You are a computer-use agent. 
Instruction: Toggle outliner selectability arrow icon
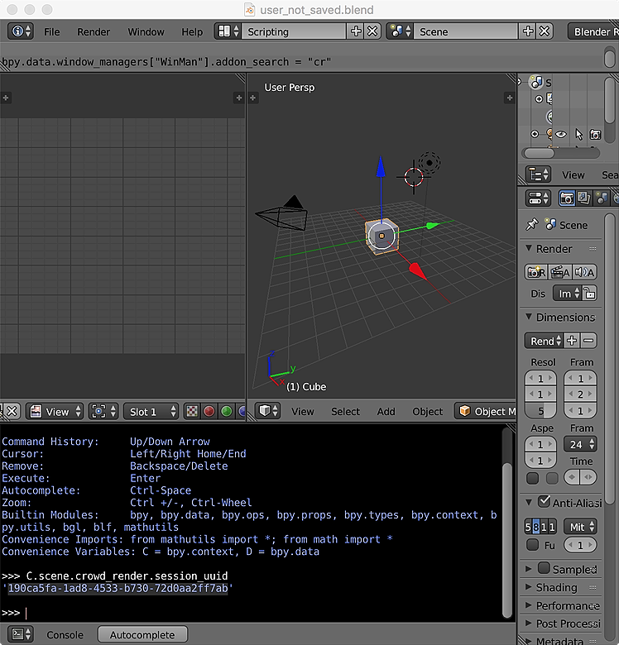coord(578,134)
